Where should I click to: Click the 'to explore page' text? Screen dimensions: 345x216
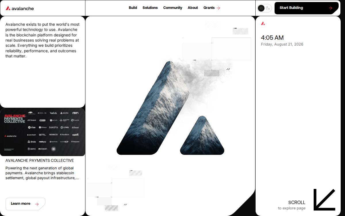coord(292,208)
